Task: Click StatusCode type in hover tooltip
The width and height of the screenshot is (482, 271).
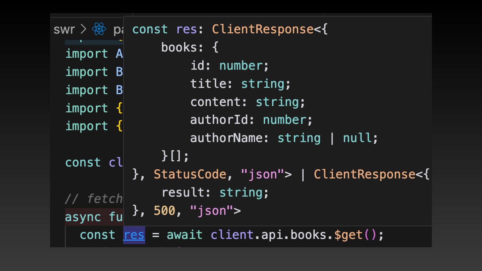Action: click(x=190, y=174)
